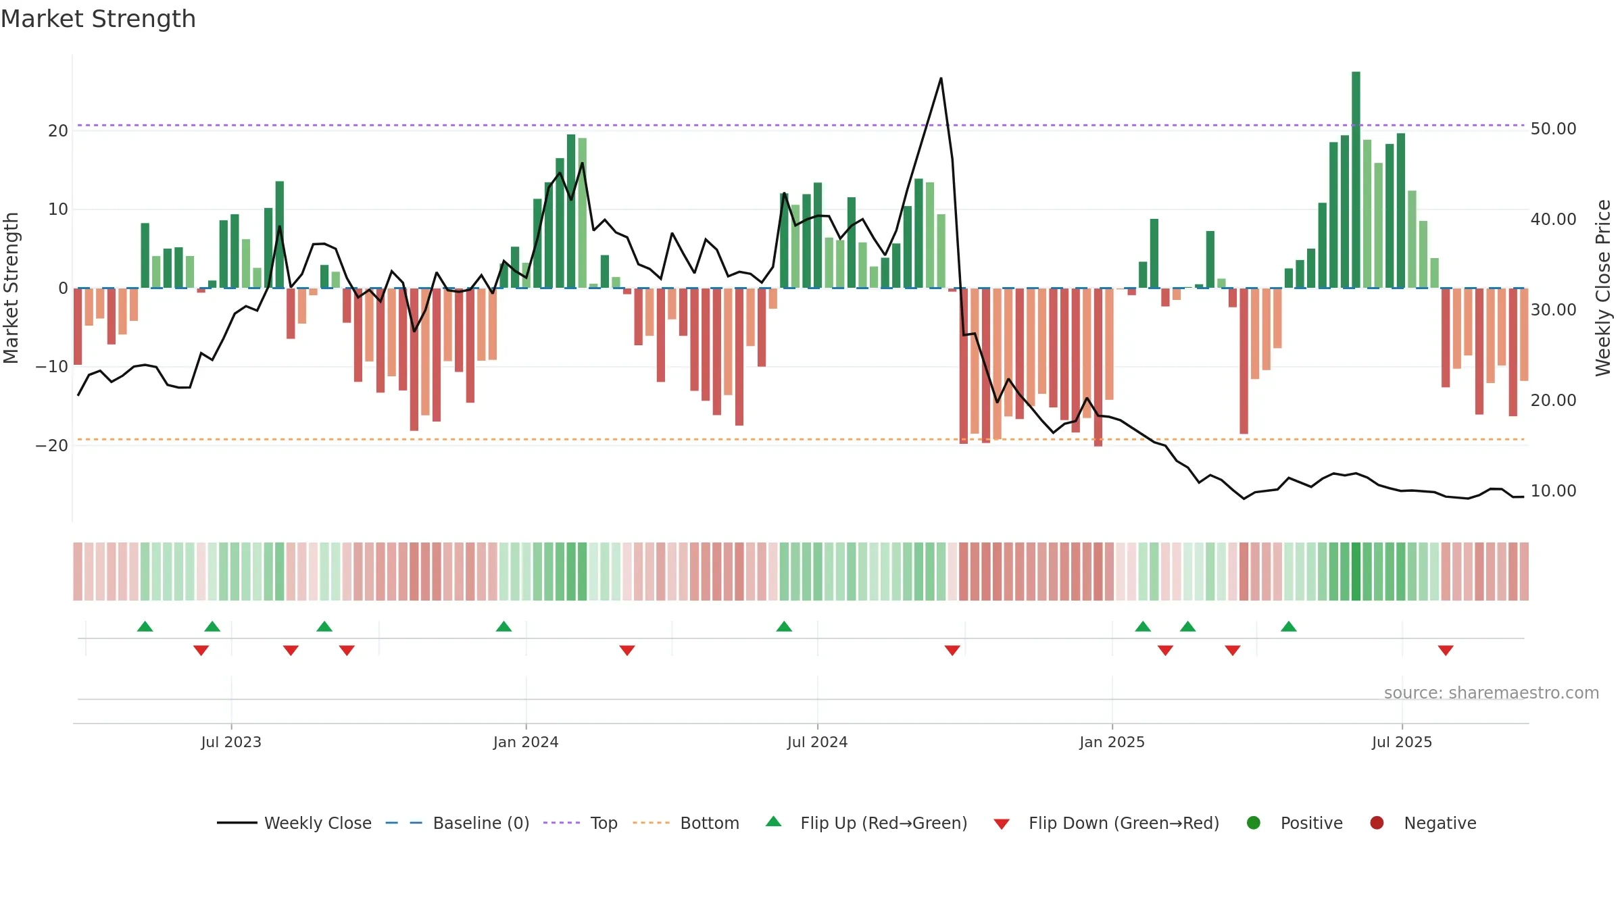Click the '20.00' price axis tick
The image size is (1622, 912).
[x=1553, y=401]
